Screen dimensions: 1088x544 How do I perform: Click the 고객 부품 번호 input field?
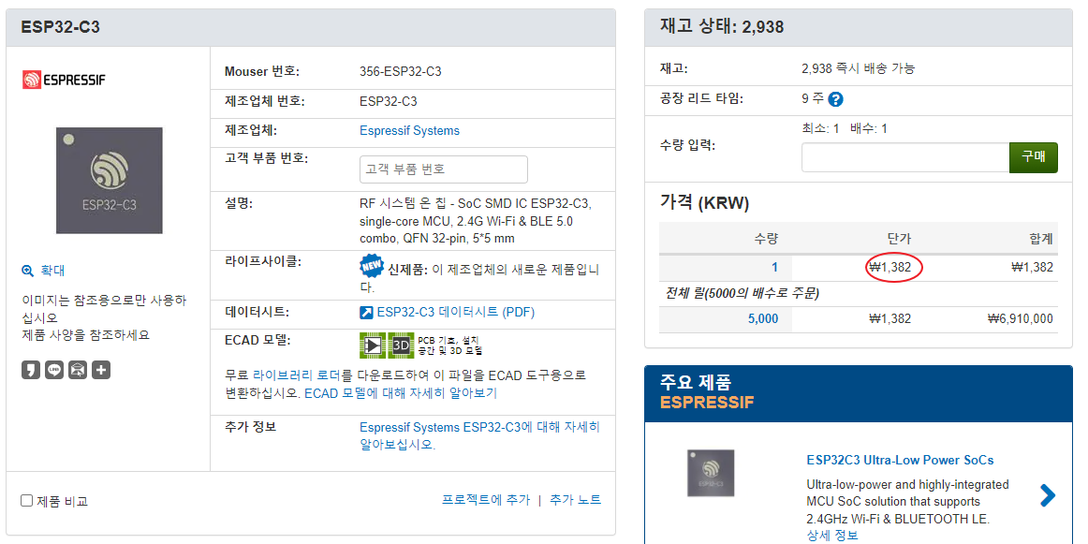[x=444, y=169]
